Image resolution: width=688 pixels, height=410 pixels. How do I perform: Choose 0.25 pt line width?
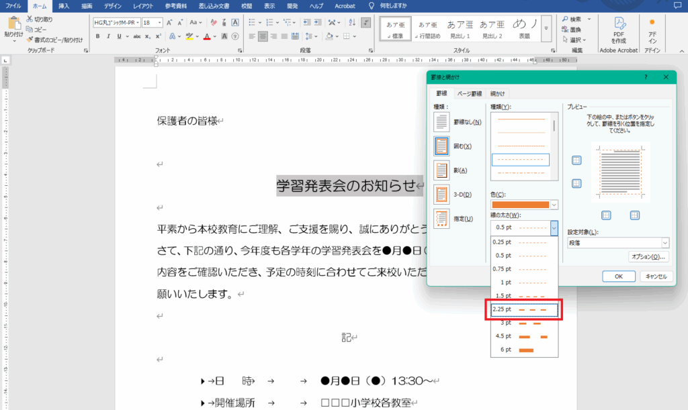point(524,242)
